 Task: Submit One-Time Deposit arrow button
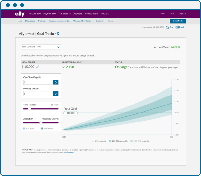point(55,82)
